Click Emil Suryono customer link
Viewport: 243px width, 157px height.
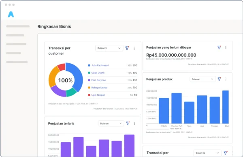click(x=98, y=80)
